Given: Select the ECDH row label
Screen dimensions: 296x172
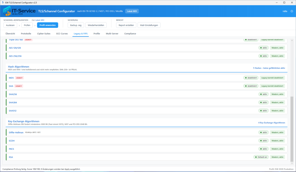Looking at the screenshot, I should [x=12, y=141].
